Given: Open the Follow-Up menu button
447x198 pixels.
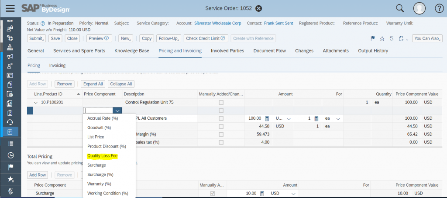Looking at the screenshot, I should [x=169, y=38].
